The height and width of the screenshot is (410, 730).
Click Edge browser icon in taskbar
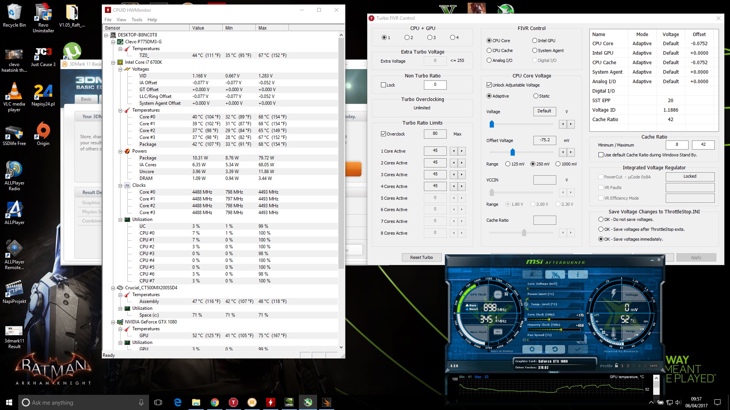[178, 402]
